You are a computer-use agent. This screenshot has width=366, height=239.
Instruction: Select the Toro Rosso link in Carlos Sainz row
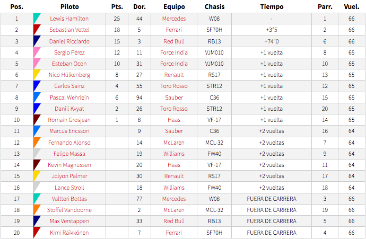[174, 86]
